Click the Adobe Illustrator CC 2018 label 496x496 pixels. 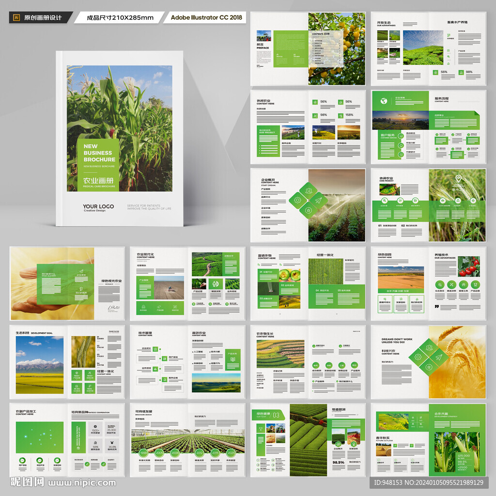click(206, 17)
